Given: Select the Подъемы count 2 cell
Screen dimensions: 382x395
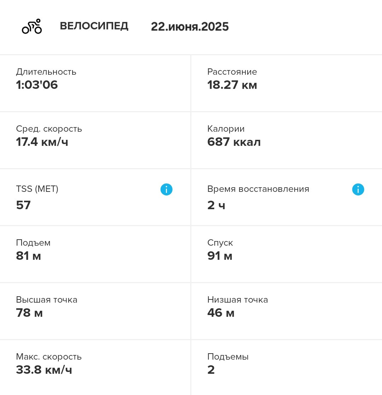Looking at the screenshot, I should [286, 367].
